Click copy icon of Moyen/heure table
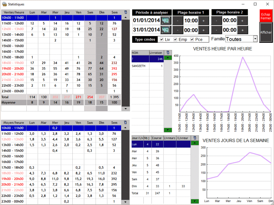The height and width of the screenshot is (205, 274). [126, 122]
